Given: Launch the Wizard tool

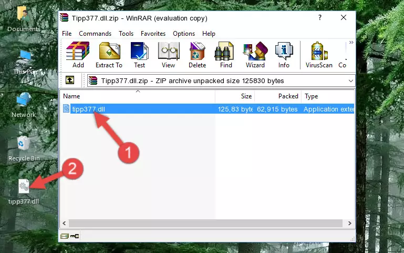Looking at the screenshot, I should pos(255,55).
